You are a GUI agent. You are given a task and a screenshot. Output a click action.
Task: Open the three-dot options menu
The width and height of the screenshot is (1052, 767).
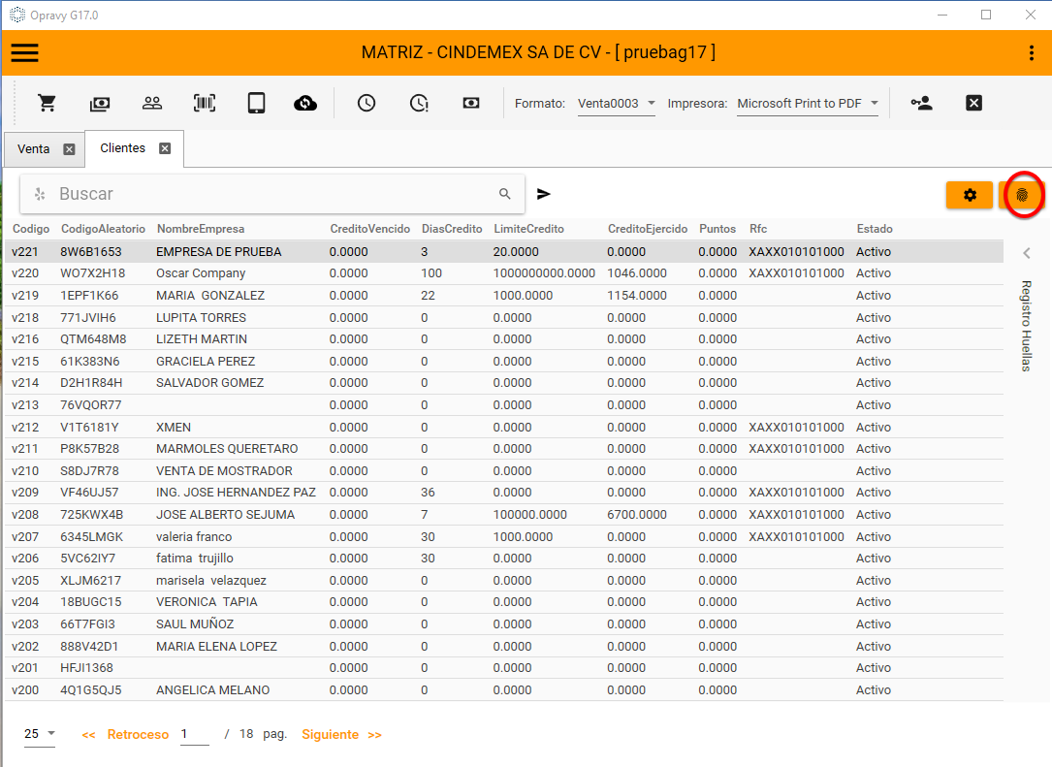click(1032, 53)
